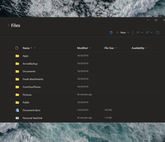Select the Personal Vault.lnk file name

[x=32, y=118]
